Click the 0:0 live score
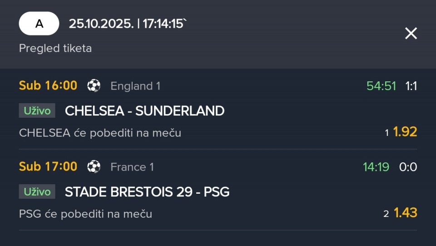Screen dimensions: 436x246 (408, 167)
